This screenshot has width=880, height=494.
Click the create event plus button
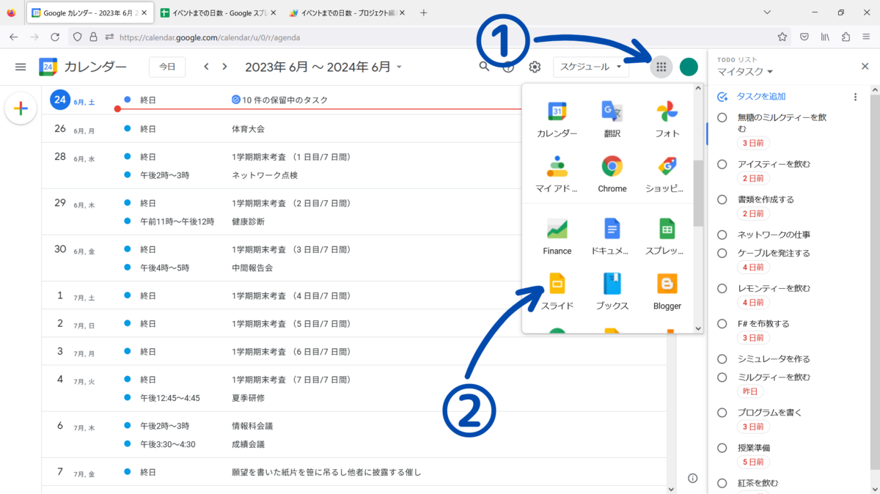(21, 108)
